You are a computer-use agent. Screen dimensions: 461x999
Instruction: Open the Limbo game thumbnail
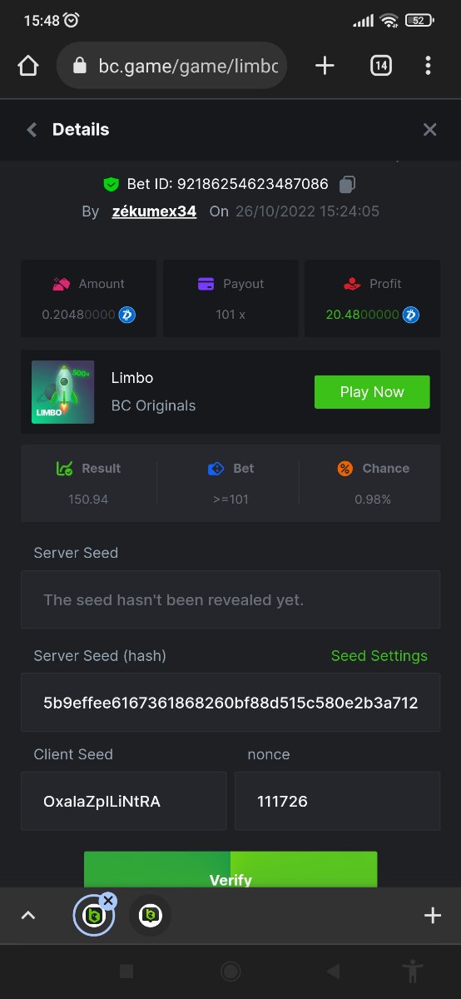point(63,392)
